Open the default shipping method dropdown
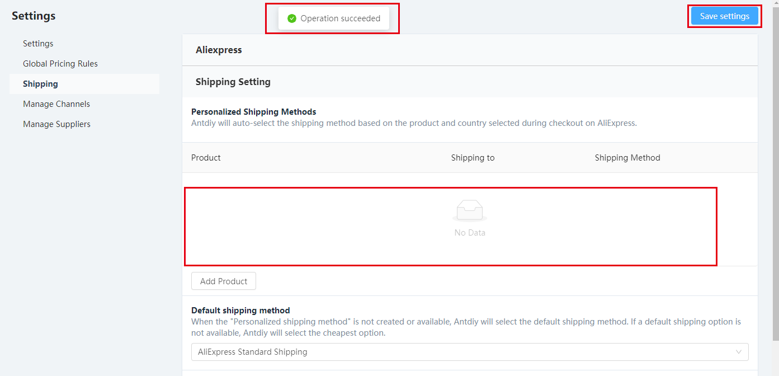779x376 pixels. pos(470,352)
